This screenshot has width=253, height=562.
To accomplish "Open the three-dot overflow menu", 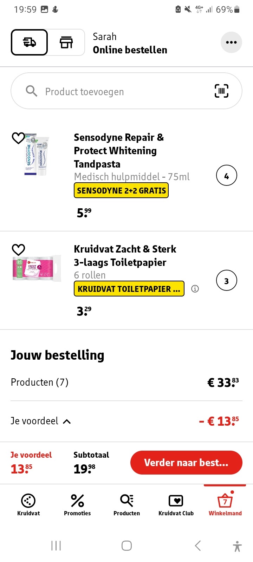I will tap(231, 42).
